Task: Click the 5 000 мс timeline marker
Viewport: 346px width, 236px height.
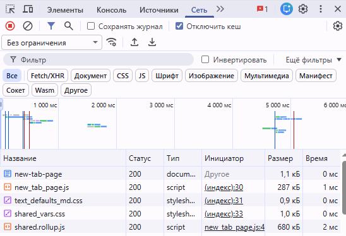Action: click(277, 105)
